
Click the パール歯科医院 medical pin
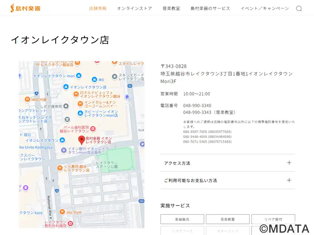93,129
